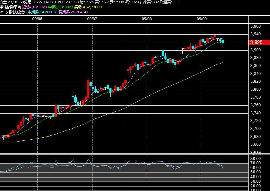Click the 80.00 RSI axis label
Screen dimensions: 270x191
tap(256, 158)
